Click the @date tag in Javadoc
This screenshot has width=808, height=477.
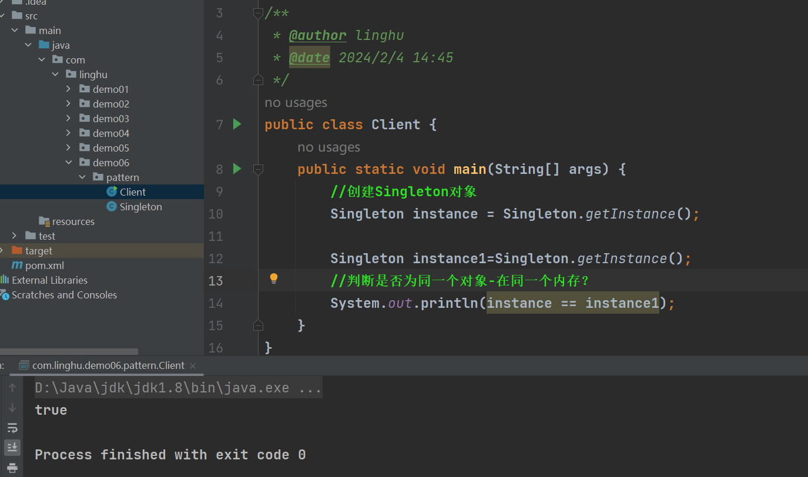[309, 58]
